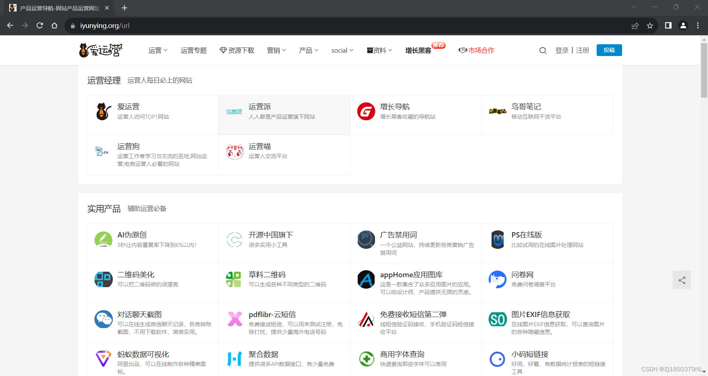This screenshot has width=708, height=376.
Task: Click the 登录 link
Action: tap(562, 51)
